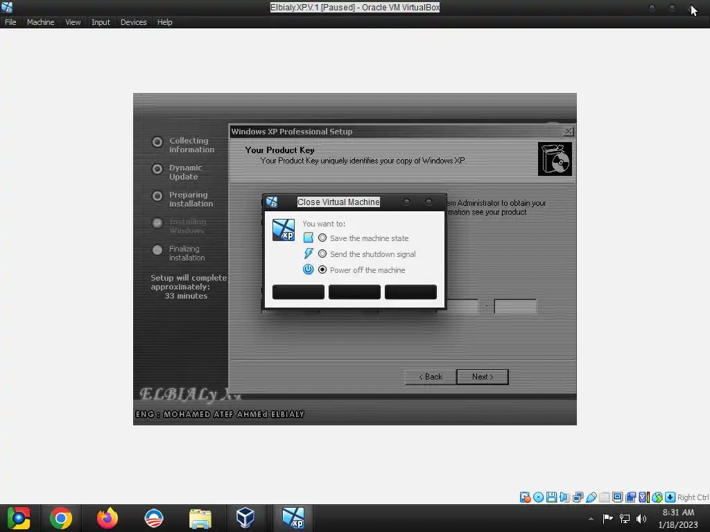Switch to the XP virtual machine taskbar icon
Viewport: 710px width, 532px height.
pyautogui.click(x=293, y=518)
